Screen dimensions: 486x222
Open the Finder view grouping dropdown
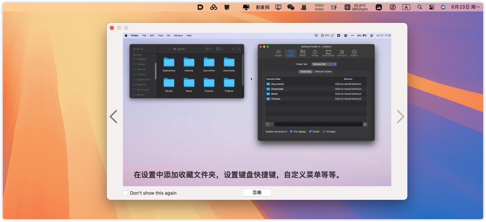(x=219, y=49)
